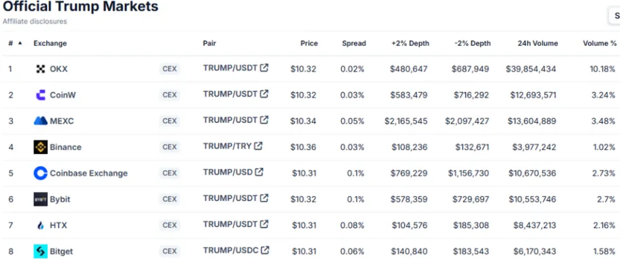620x259 pixels.
Task: Click the Coinbase Exchange logo icon
Action: point(41,173)
